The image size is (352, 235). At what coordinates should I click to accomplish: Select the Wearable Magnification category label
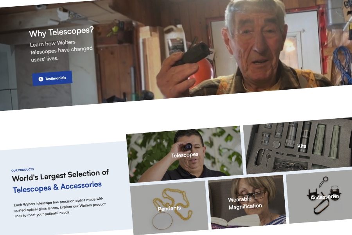click(245, 203)
